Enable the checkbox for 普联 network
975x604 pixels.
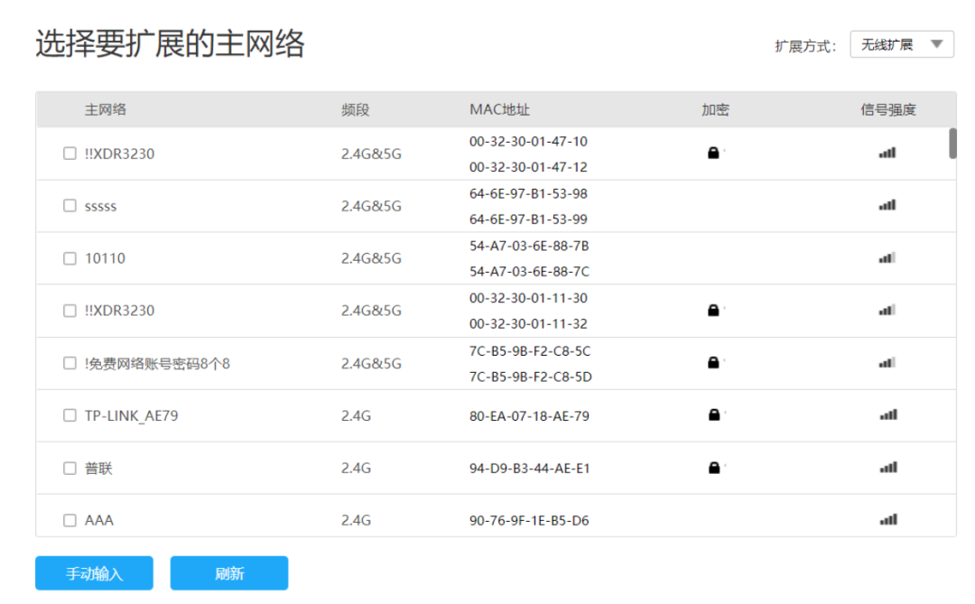tap(70, 469)
